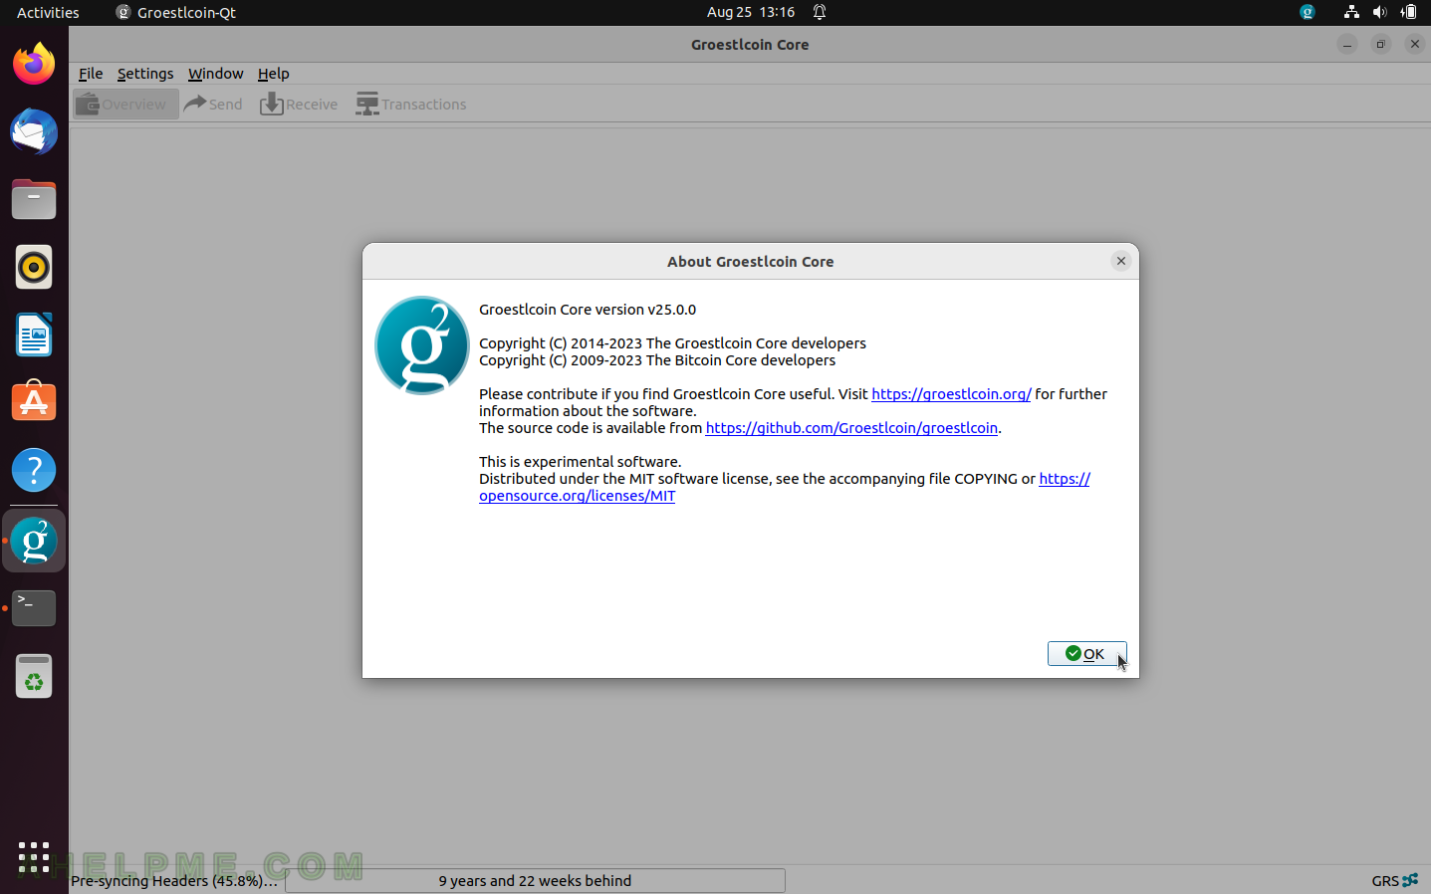
Task: Open the File menu
Action: click(91, 74)
